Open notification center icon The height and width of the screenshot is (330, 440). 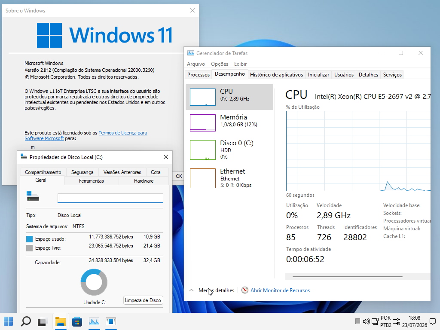(x=433, y=321)
